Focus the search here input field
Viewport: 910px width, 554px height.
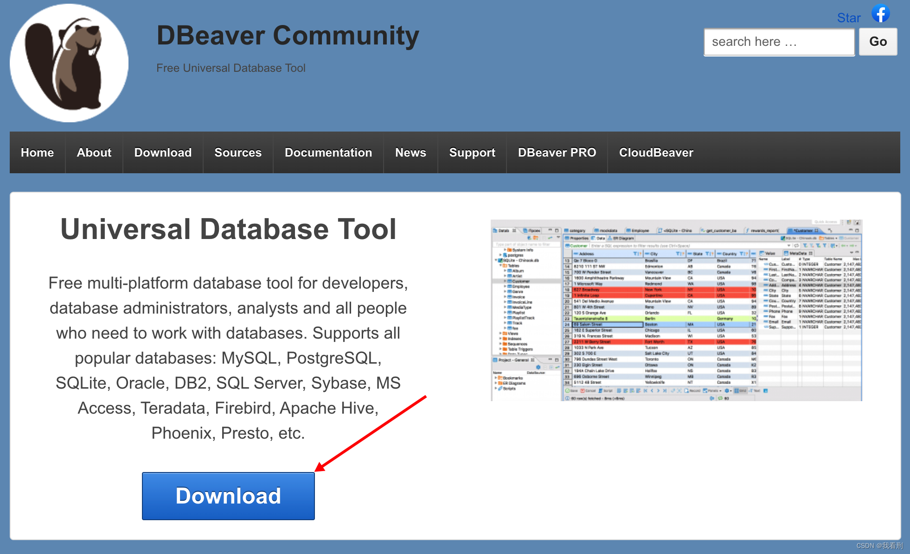pos(779,42)
